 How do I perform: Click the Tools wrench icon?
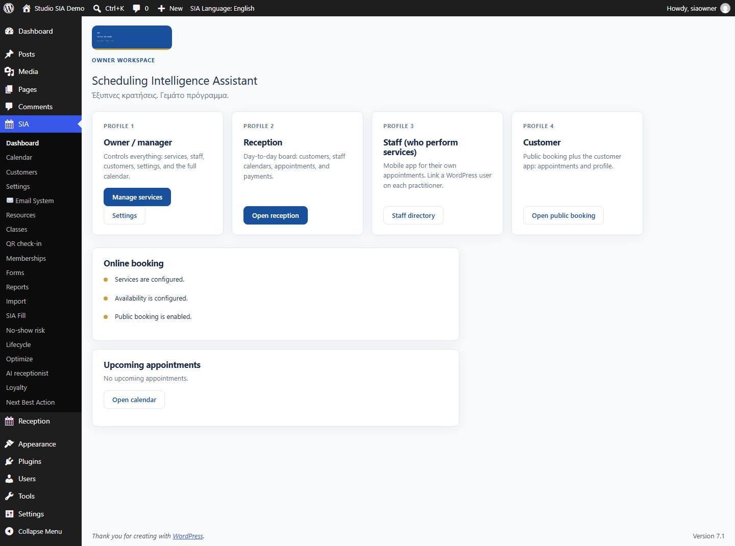point(9,496)
